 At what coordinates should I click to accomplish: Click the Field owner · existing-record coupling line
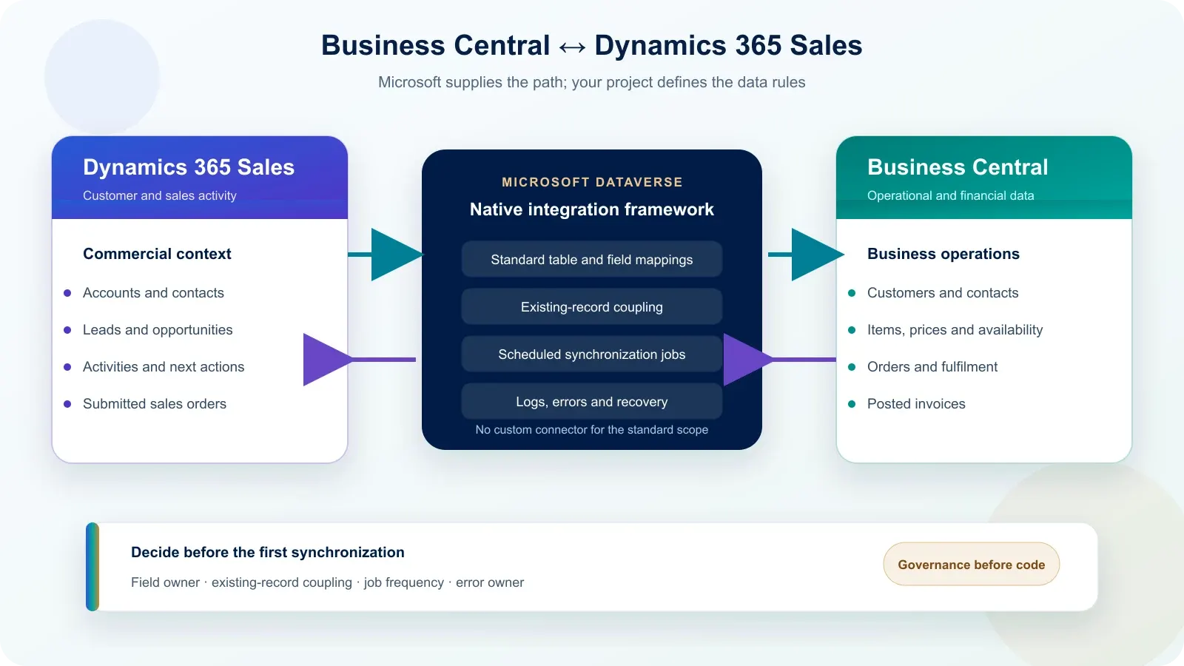click(x=327, y=582)
